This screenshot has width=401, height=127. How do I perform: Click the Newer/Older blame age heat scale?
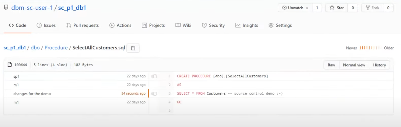click(370, 48)
